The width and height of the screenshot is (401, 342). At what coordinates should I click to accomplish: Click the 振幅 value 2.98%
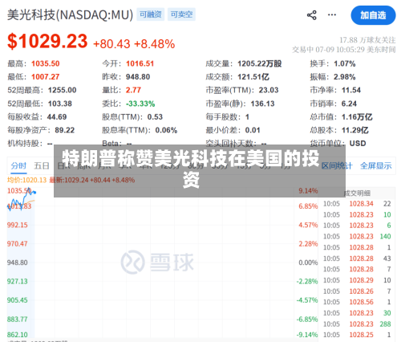point(345,77)
